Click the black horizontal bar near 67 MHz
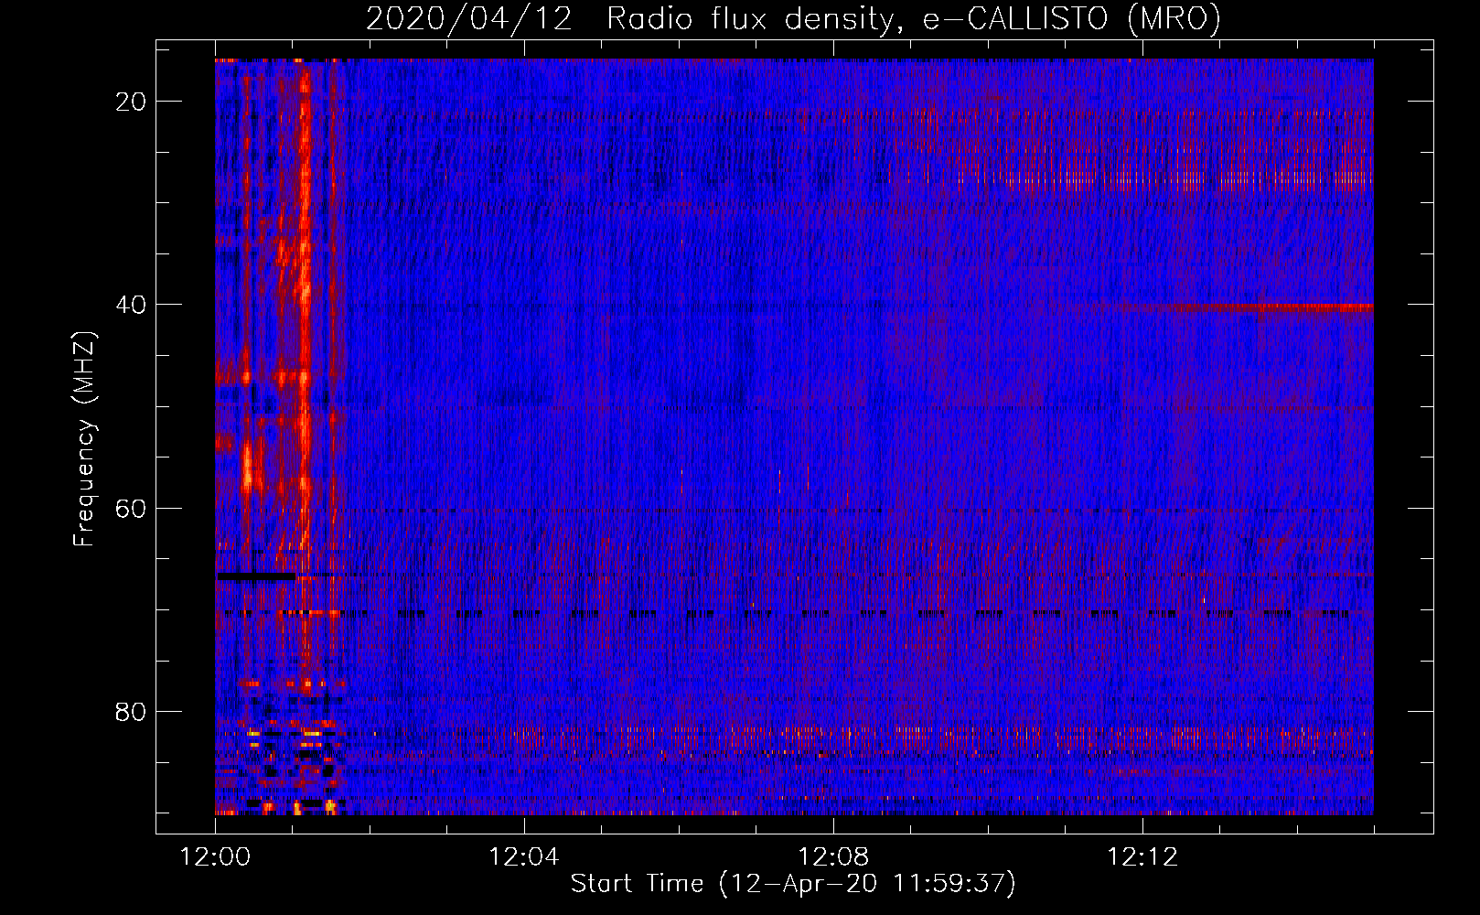Viewport: 1480px width, 915px height. (x=256, y=576)
